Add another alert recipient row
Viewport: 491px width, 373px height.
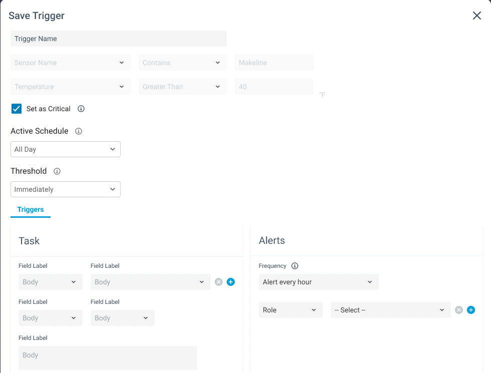(x=471, y=310)
